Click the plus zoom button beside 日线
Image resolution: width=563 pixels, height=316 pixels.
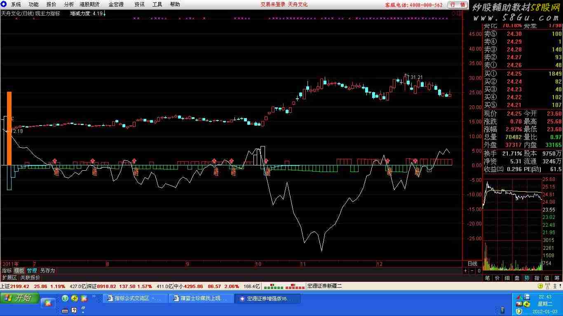(465, 271)
